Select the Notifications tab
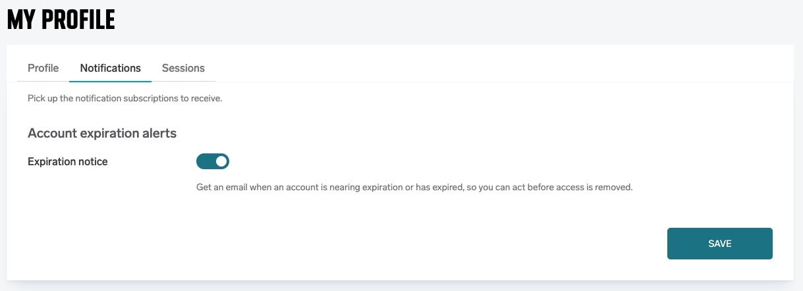 [110, 68]
